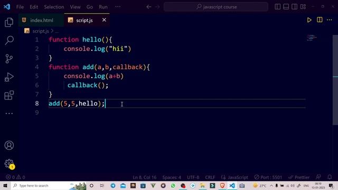Click the VS Code logo icon

point(7,7)
